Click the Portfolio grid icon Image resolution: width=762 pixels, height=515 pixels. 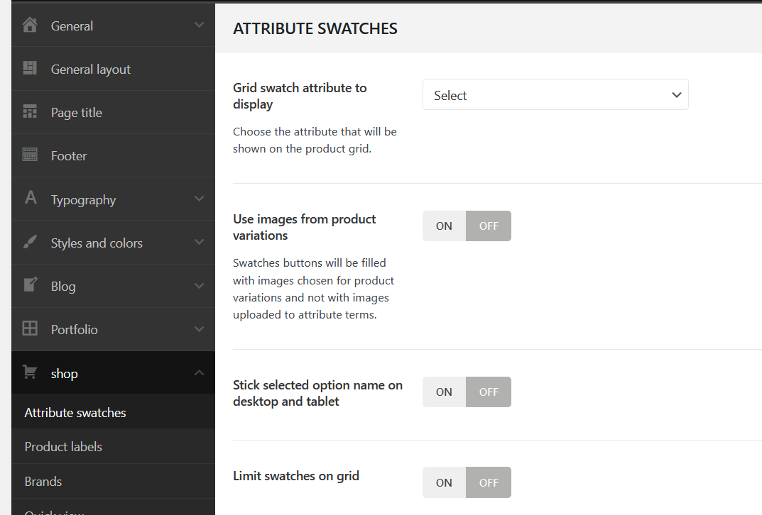30,328
